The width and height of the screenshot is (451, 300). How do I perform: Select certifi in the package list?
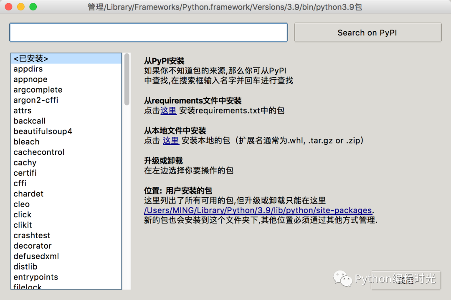click(x=66, y=173)
